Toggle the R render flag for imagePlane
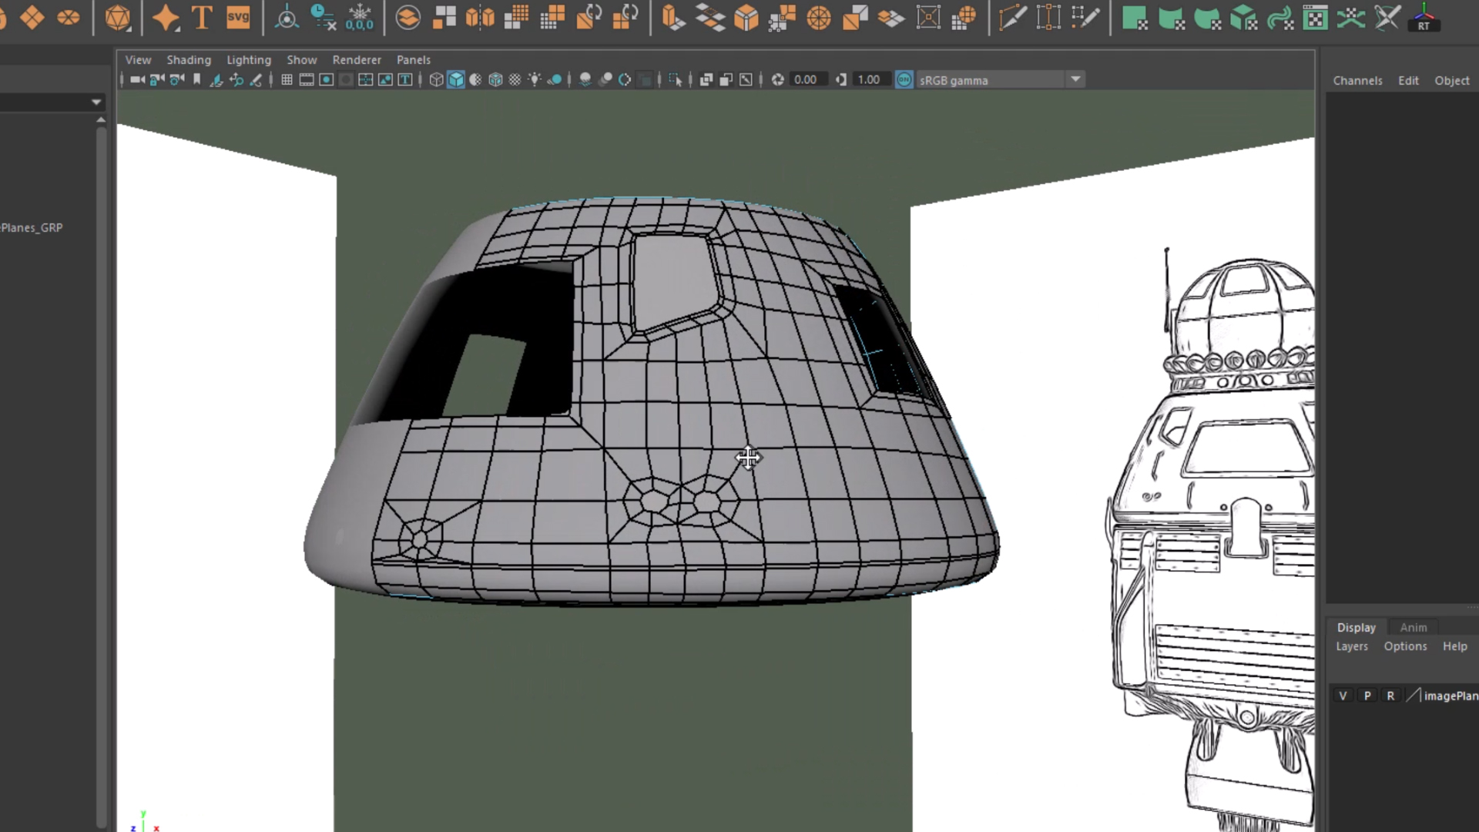The width and height of the screenshot is (1479, 832). point(1391,695)
